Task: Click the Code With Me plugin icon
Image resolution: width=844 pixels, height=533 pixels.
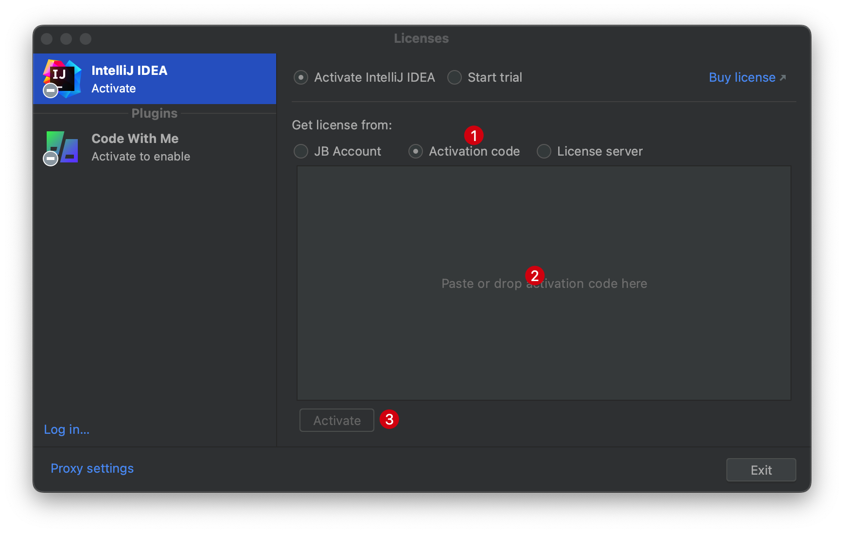Action: [x=62, y=147]
